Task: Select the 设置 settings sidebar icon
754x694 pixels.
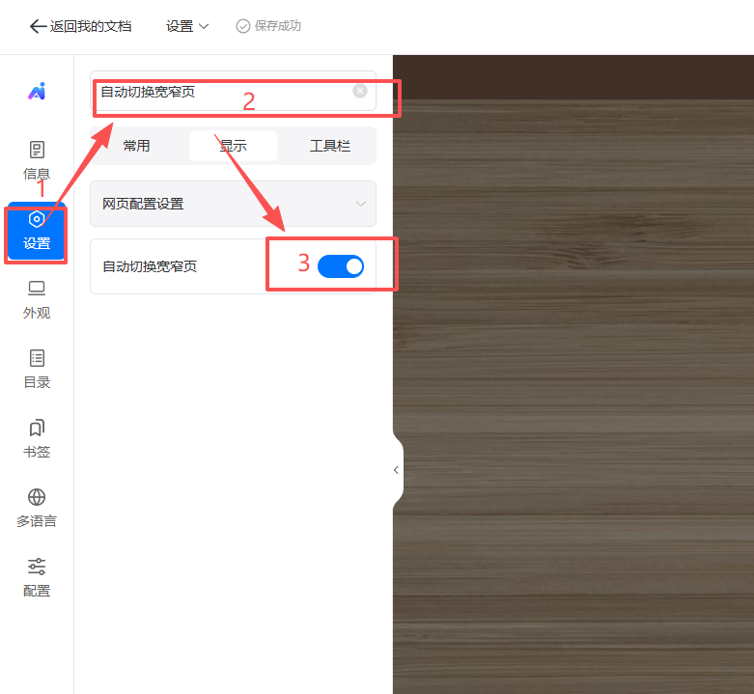Action: 37,231
